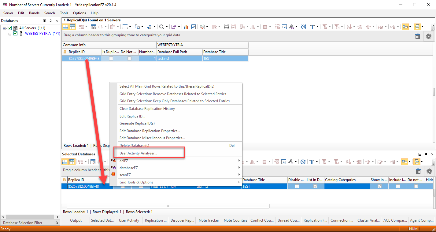Pin the Databases panel
The height and width of the screenshot is (232, 436).
(51, 21)
